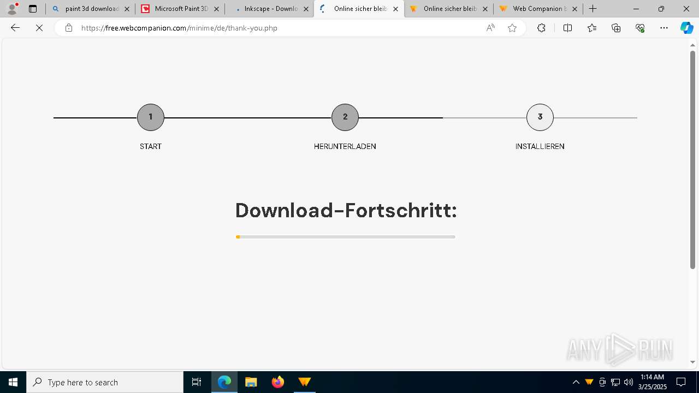699x393 pixels.
Task: Open Web Companion app on taskbar
Action: pos(305,382)
